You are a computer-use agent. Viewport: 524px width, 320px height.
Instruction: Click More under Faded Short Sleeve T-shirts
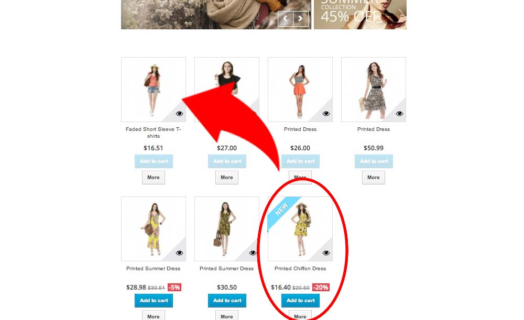click(x=154, y=178)
